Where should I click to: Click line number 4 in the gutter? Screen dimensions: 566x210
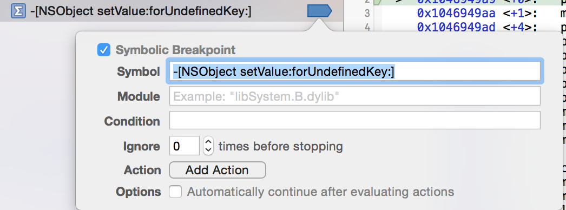tap(367, 27)
